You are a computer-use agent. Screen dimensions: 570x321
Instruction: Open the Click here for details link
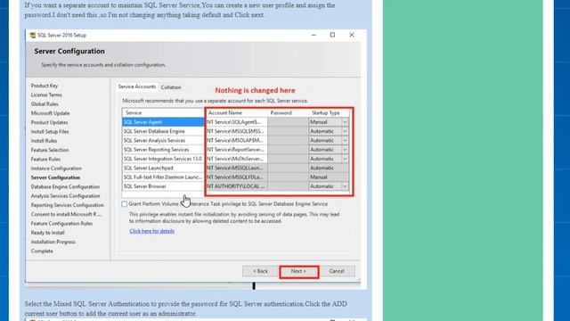pyautogui.click(x=152, y=231)
